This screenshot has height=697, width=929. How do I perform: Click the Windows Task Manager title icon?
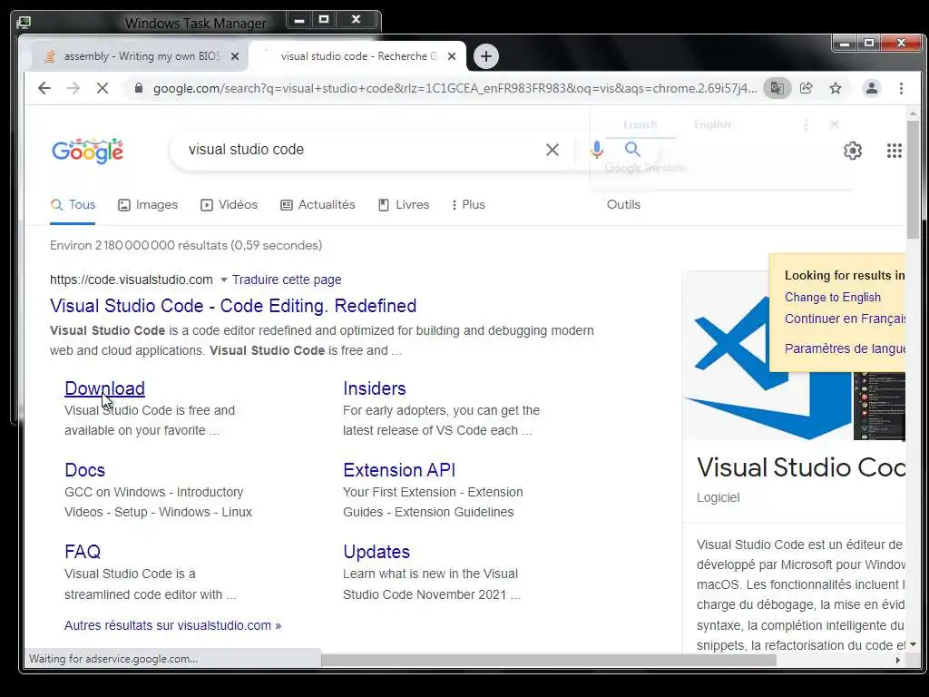[24, 23]
